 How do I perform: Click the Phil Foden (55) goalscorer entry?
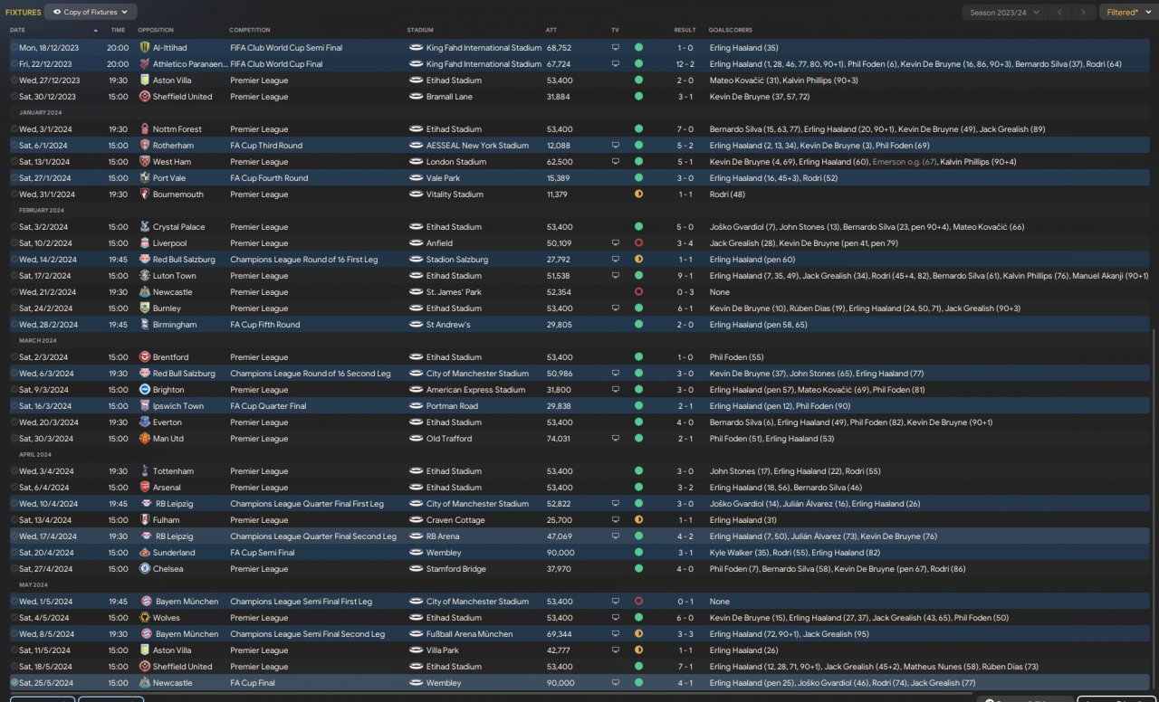736,356
